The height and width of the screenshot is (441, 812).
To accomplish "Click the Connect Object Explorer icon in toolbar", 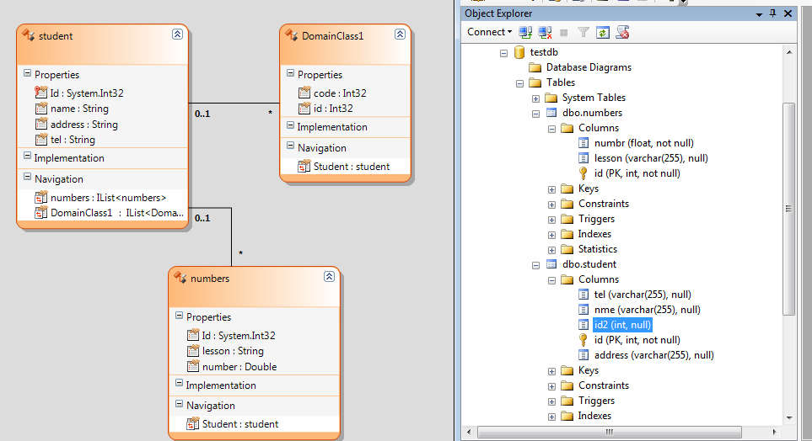I will (525, 33).
